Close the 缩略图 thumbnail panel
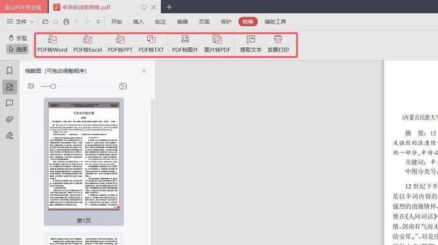The width and height of the screenshot is (438, 245). (x=144, y=71)
